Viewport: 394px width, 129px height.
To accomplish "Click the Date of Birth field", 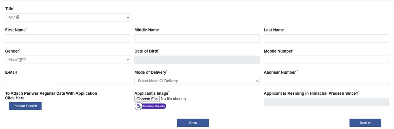I will 197,60.
